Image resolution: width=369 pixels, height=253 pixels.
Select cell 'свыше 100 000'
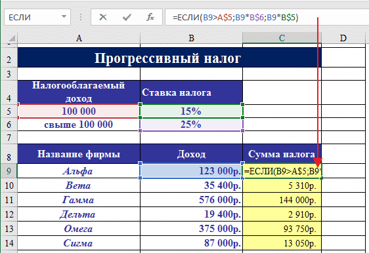(79, 125)
